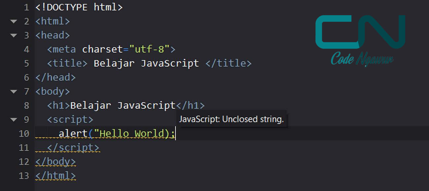This screenshot has width=429, height=191.
Task: Click the Belajar JavaScript heading text on line 8
Action: point(123,105)
